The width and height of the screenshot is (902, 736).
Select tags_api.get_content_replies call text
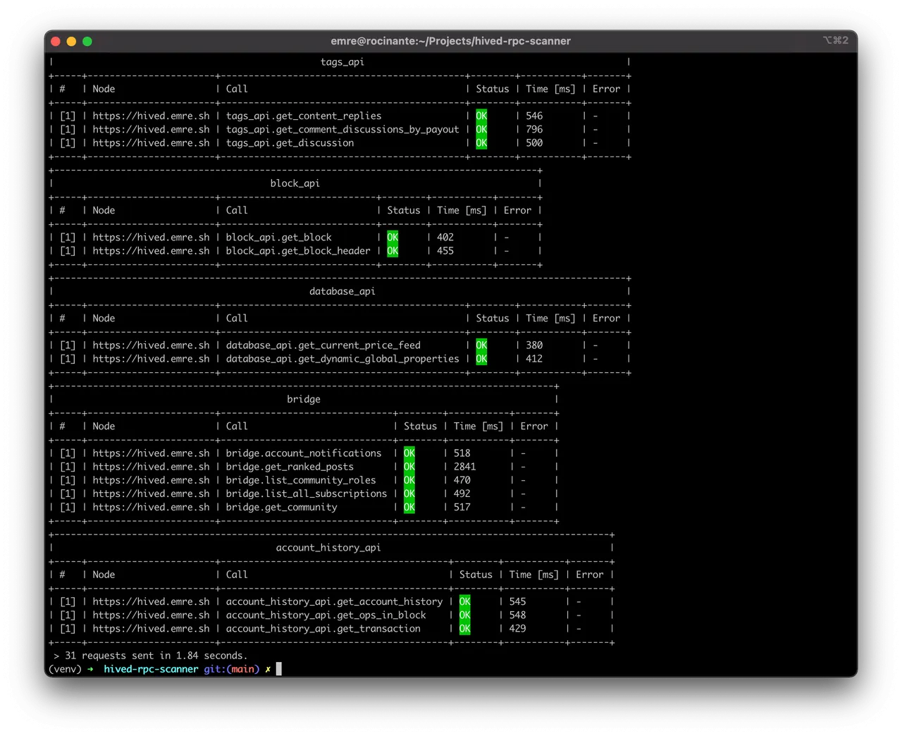(x=304, y=116)
